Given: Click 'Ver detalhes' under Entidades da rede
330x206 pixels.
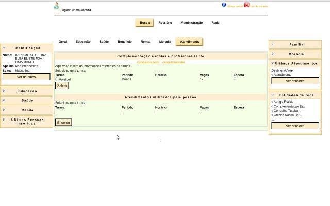Looking at the screenshot, I should pyautogui.click(x=295, y=126).
